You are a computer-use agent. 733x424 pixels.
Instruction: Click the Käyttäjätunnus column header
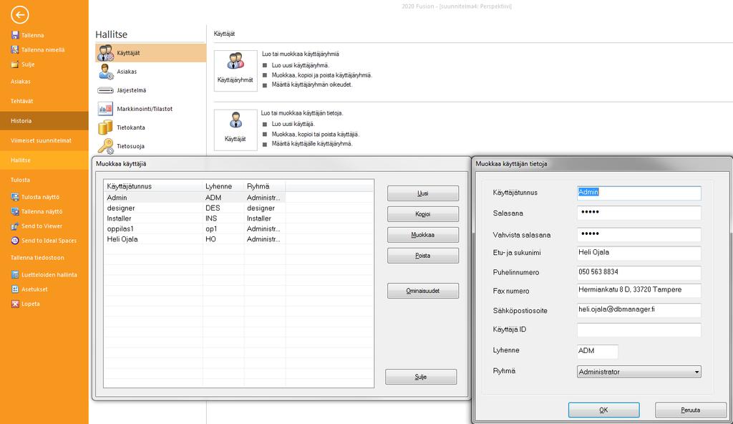tap(153, 186)
